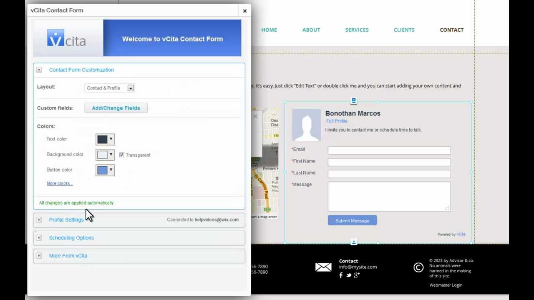
Task: Click the Facebook icon in the footer
Action: 341,275
